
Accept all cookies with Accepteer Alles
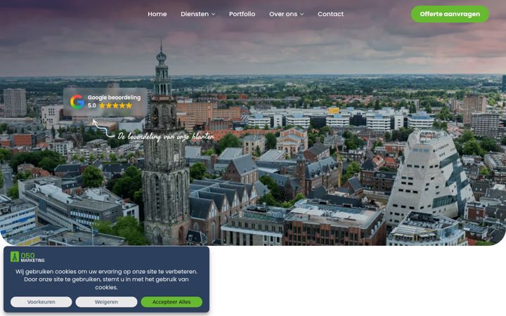[171, 302]
